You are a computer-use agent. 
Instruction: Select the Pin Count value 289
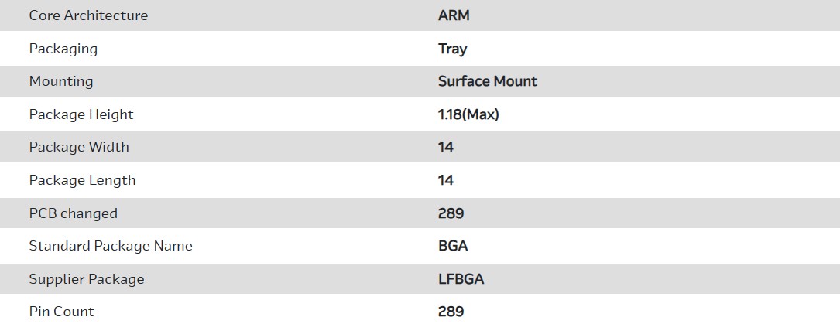[x=451, y=312]
